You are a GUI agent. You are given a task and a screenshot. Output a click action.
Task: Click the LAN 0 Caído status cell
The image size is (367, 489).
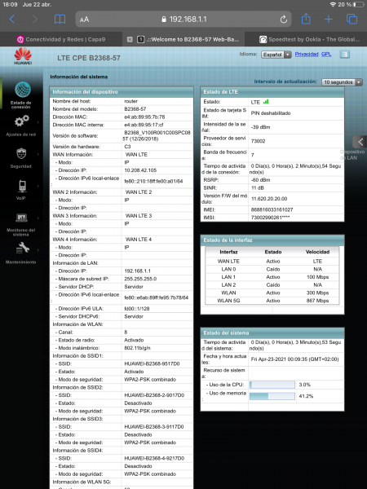[x=273, y=269]
